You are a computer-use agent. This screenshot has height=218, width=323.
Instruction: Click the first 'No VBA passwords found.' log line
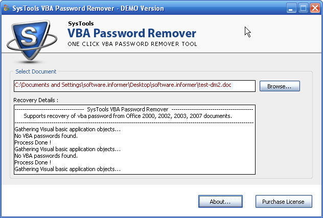pyautogui.click(x=46, y=136)
